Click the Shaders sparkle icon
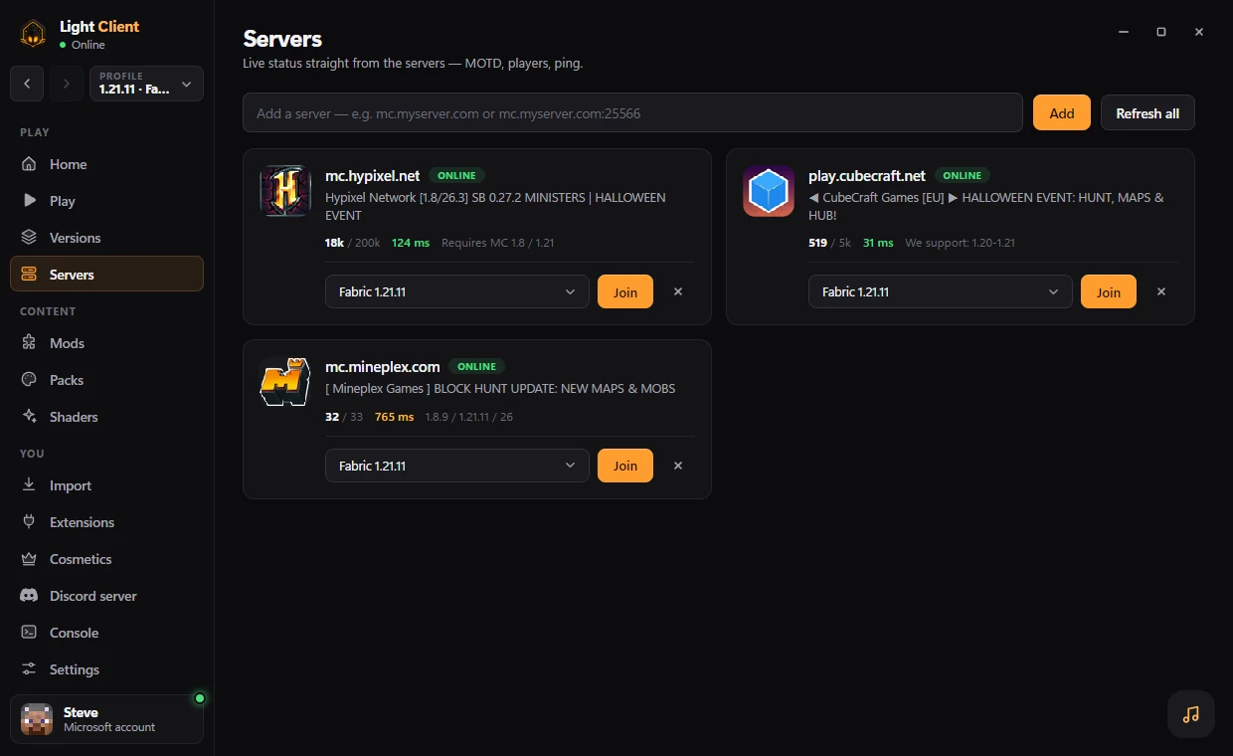Screen dimensions: 1233x756 pos(29,417)
